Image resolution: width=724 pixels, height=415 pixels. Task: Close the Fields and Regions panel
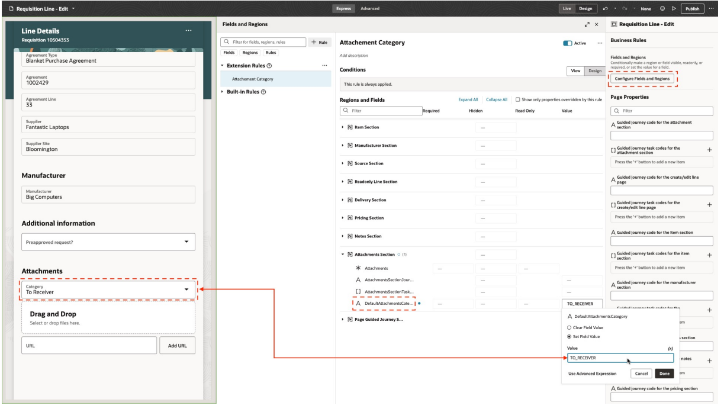click(596, 24)
